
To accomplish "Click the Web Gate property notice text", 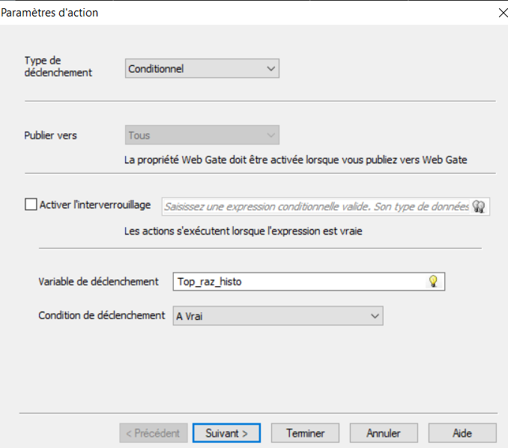I will tap(296, 160).
